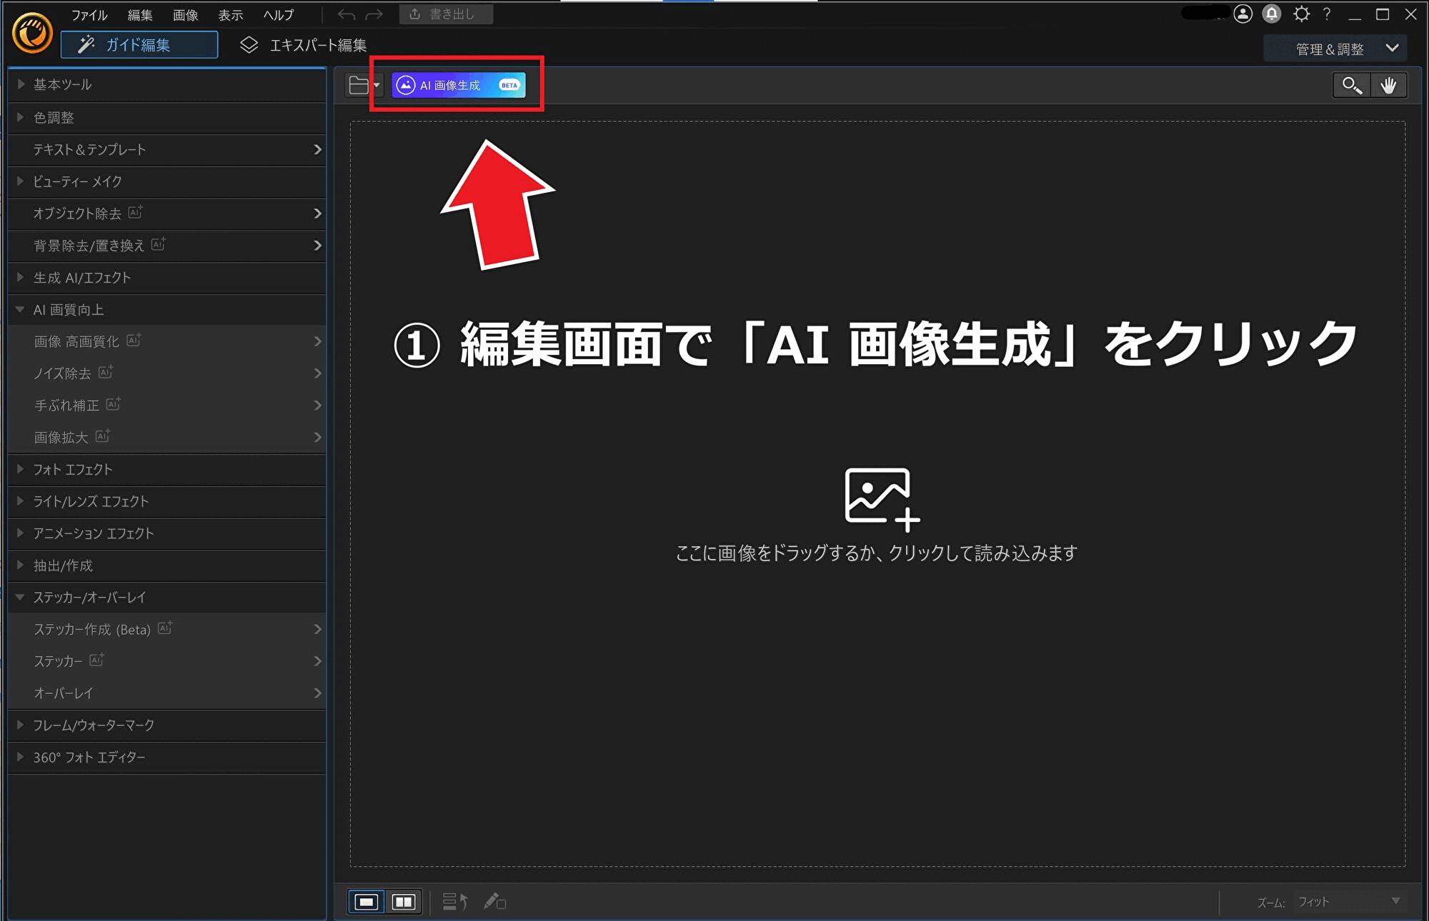Click the 書き出し export button

[446, 14]
